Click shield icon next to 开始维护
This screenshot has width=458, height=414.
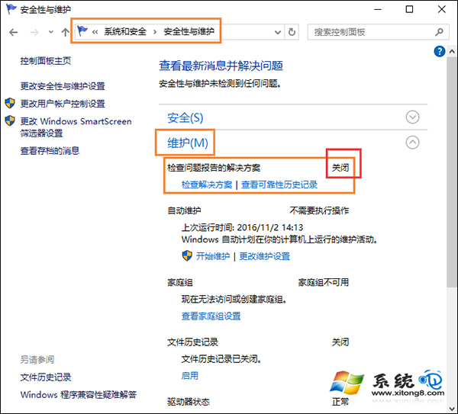tap(187, 255)
